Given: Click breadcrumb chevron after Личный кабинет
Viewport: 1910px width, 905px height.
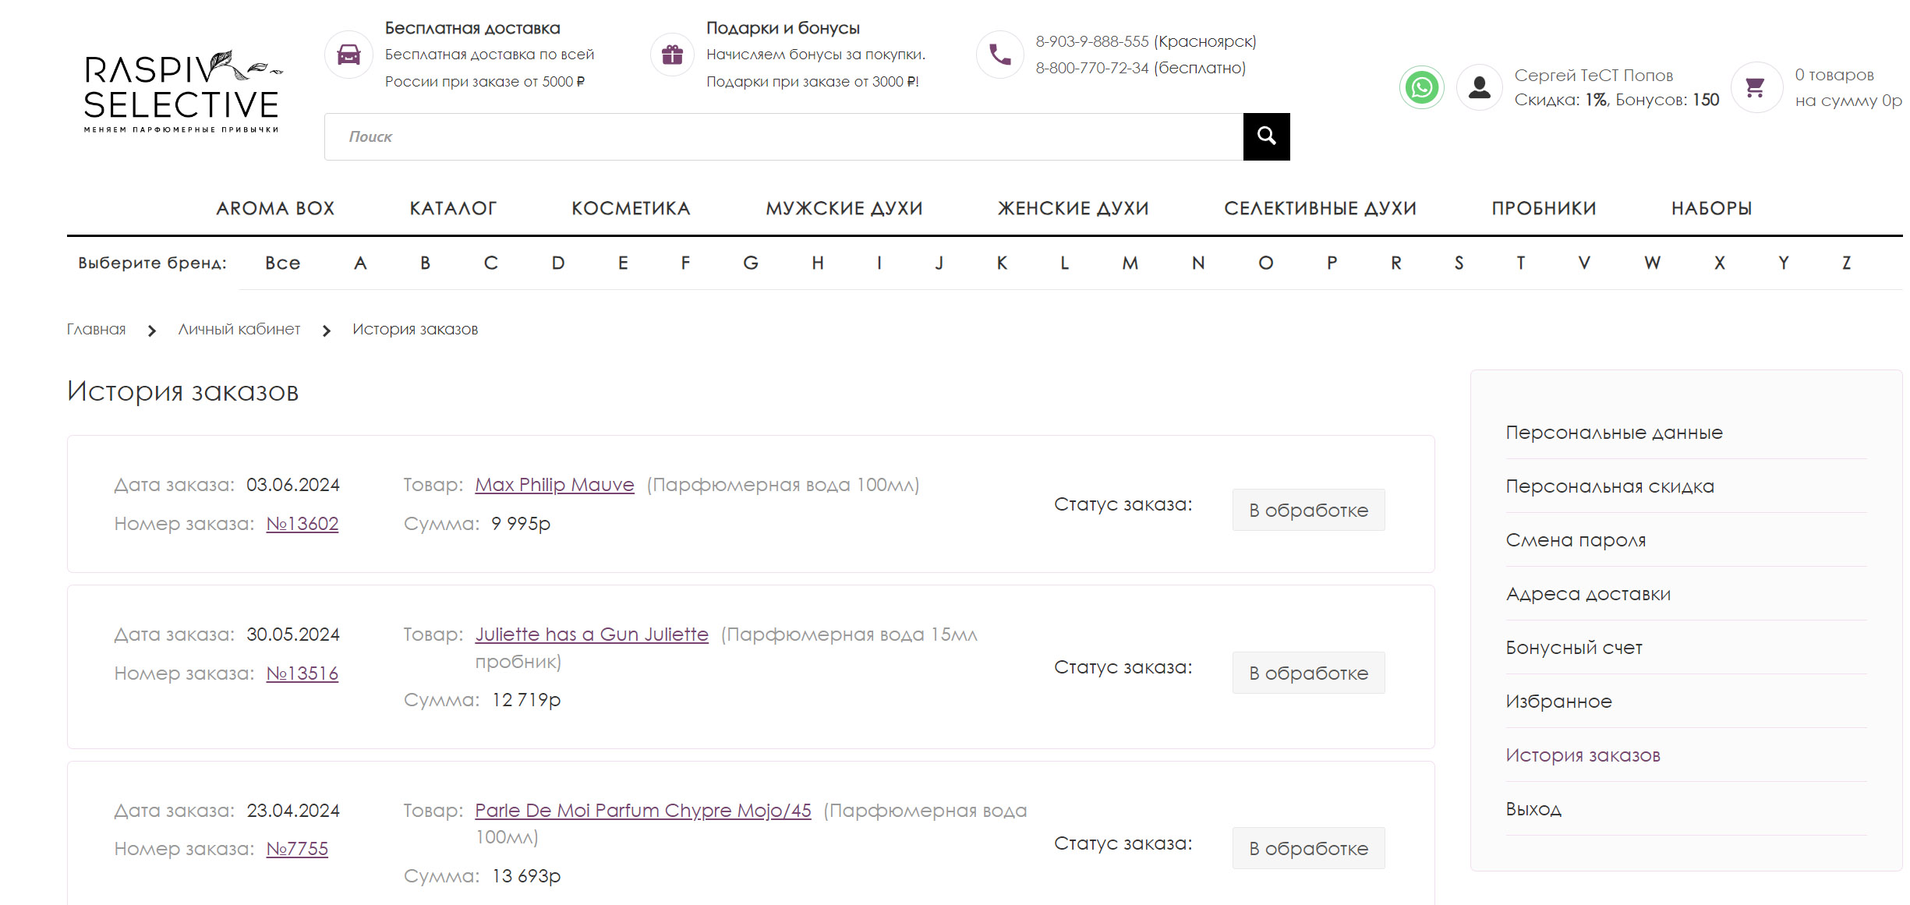Looking at the screenshot, I should [x=327, y=331].
